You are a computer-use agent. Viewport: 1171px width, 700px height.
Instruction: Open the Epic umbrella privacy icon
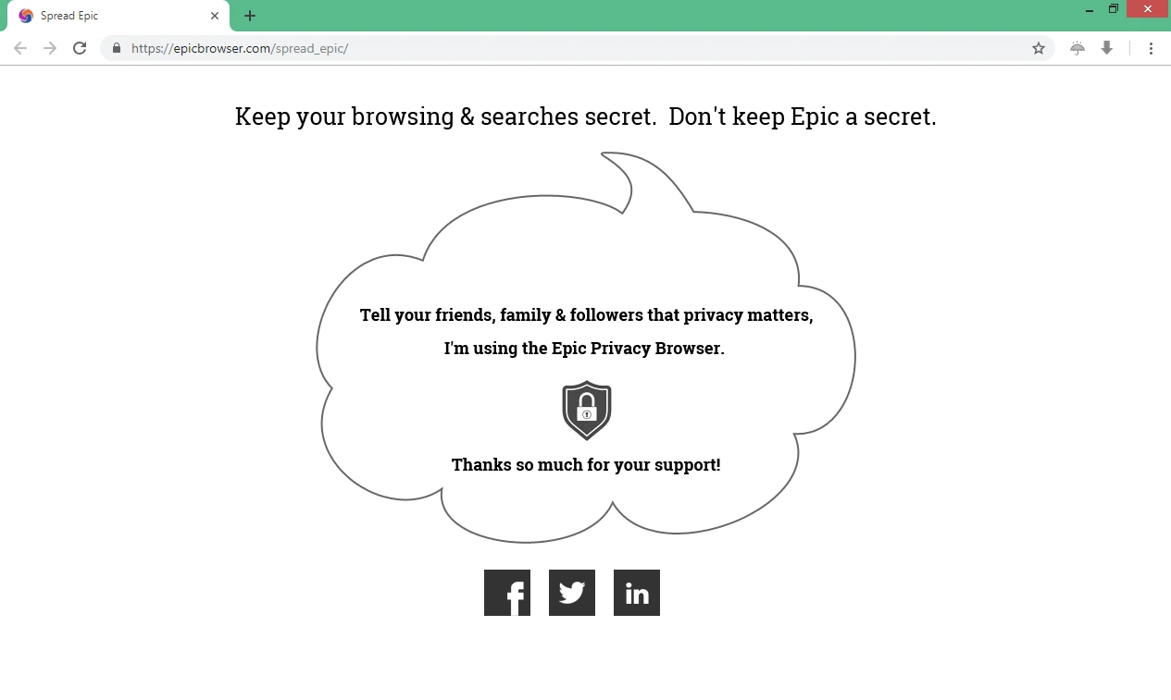point(1078,48)
